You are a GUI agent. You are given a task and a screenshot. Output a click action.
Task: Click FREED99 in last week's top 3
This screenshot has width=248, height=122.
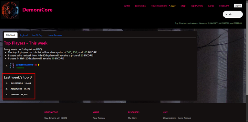coord(15,94)
